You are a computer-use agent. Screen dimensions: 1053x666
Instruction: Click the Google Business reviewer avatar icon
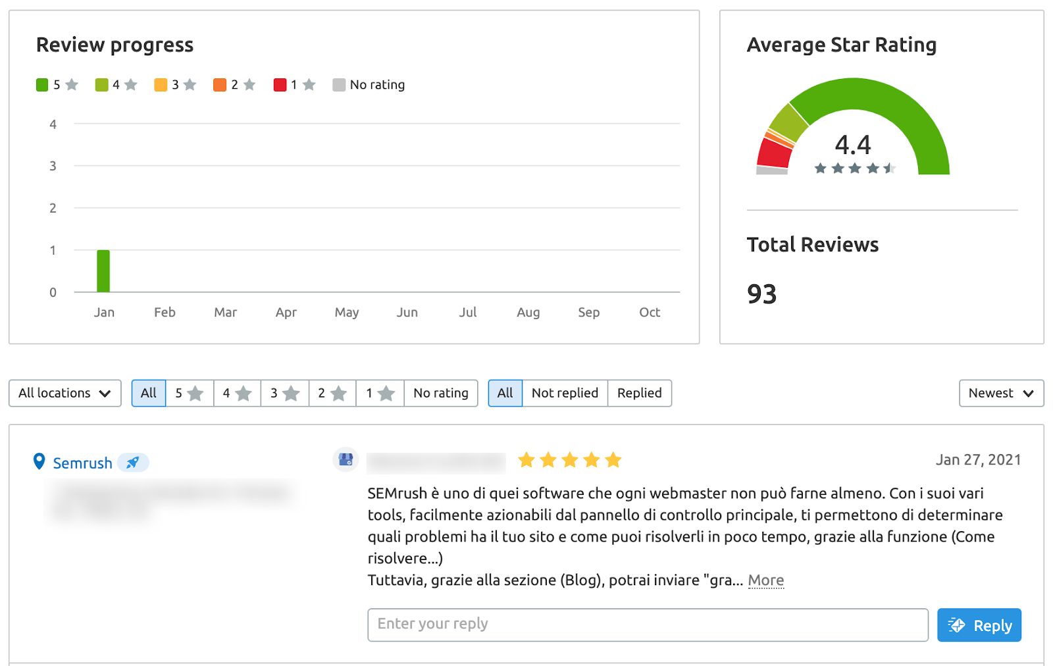click(346, 460)
